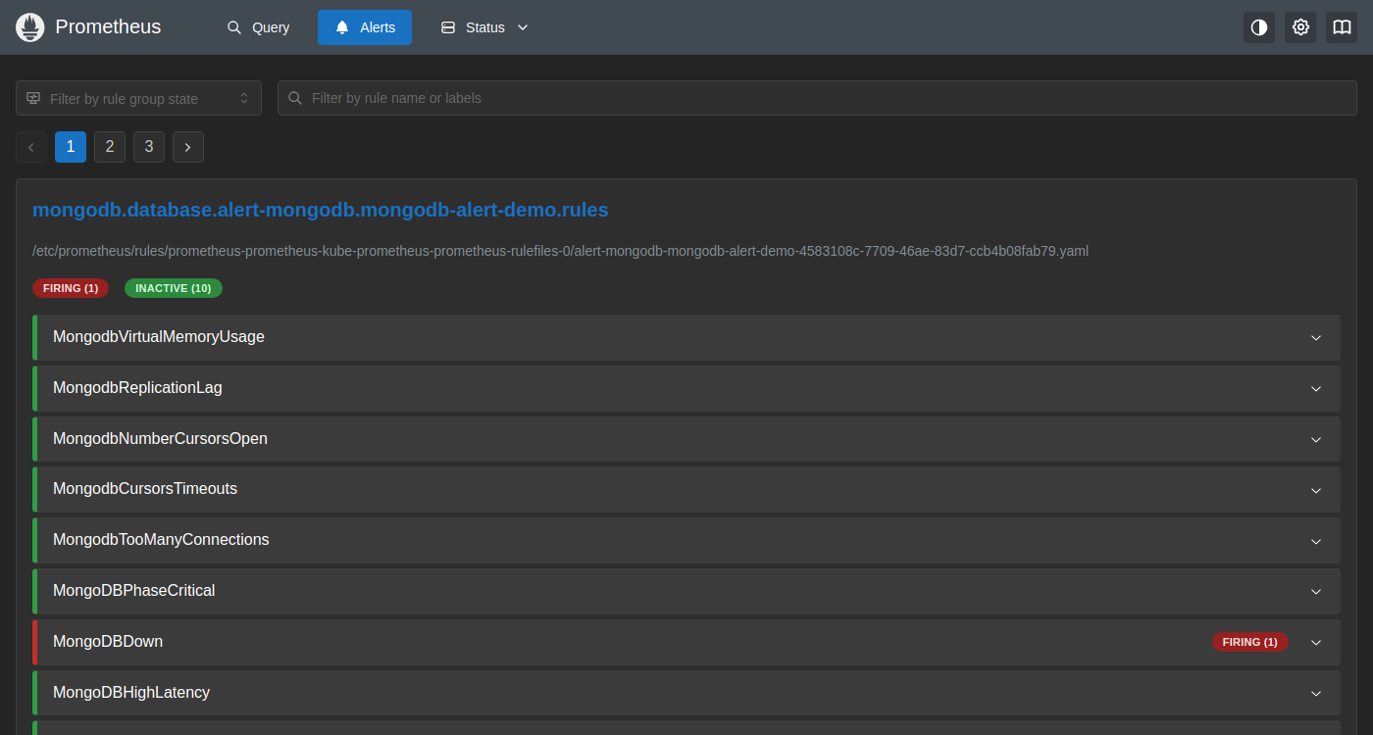Toggle the light/dark theme icon
Viewport: 1373px width, 735px height.
(1259, 27)
